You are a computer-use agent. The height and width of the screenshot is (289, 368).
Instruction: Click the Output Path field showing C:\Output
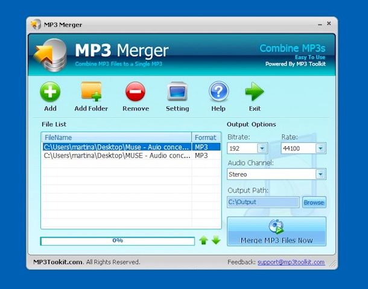[x=263, y=202]
